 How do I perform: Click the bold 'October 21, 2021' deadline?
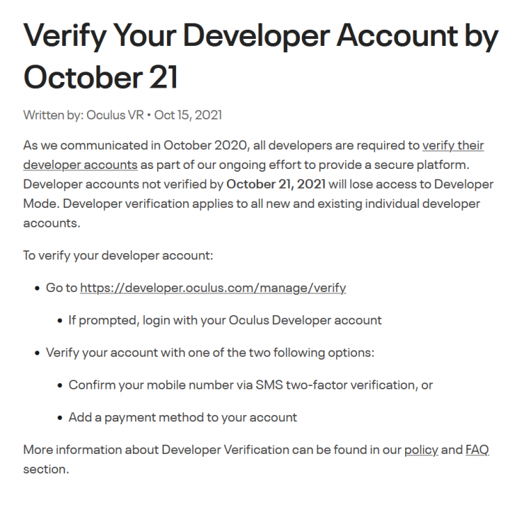click(x=276, y=185)
